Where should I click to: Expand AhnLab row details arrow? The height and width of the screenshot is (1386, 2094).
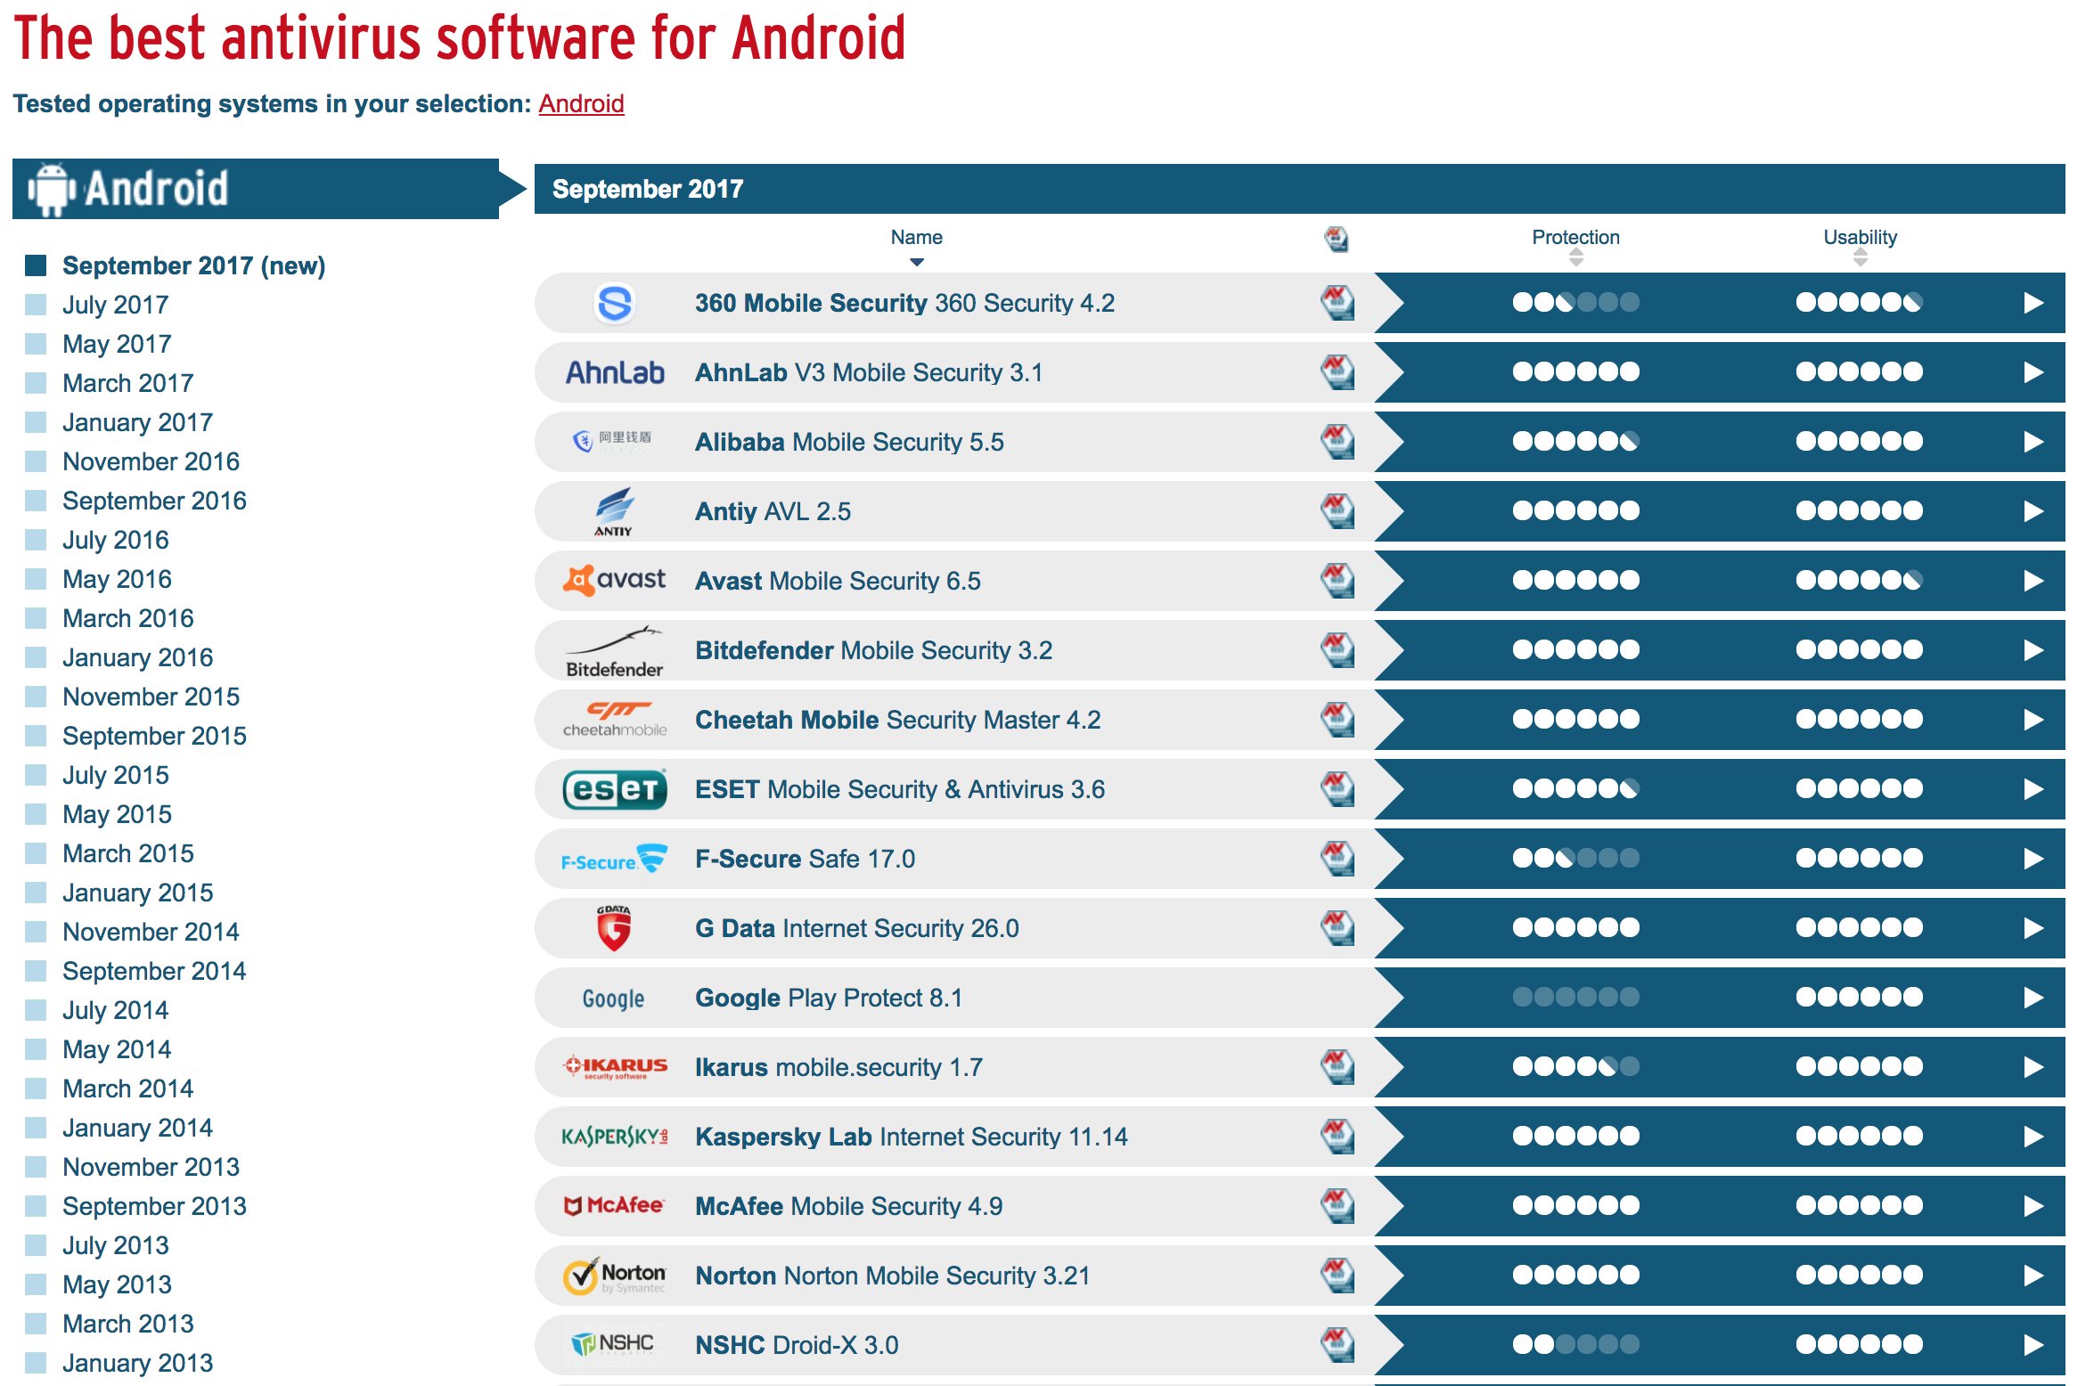pyautogui.click(x=2033, y=372)
